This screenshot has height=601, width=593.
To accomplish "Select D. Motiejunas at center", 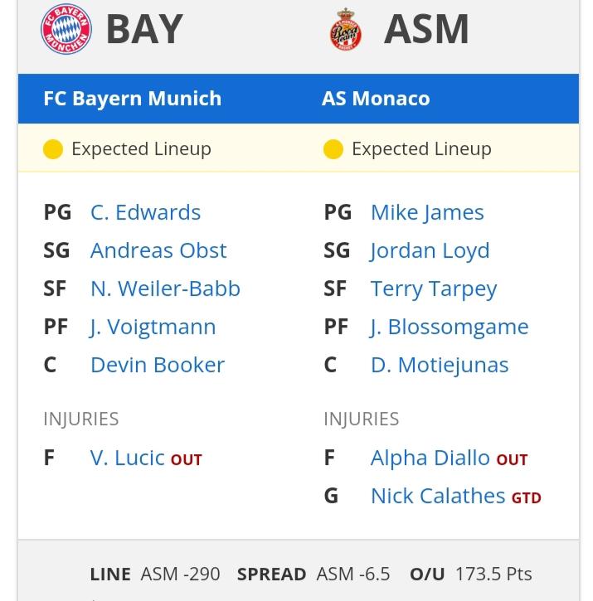I will click(x=440, y=365).
